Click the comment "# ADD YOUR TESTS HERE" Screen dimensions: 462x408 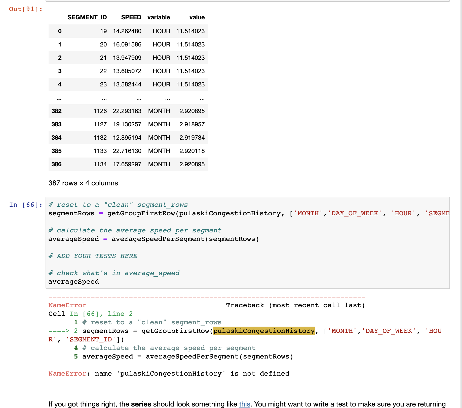[93, 256]
